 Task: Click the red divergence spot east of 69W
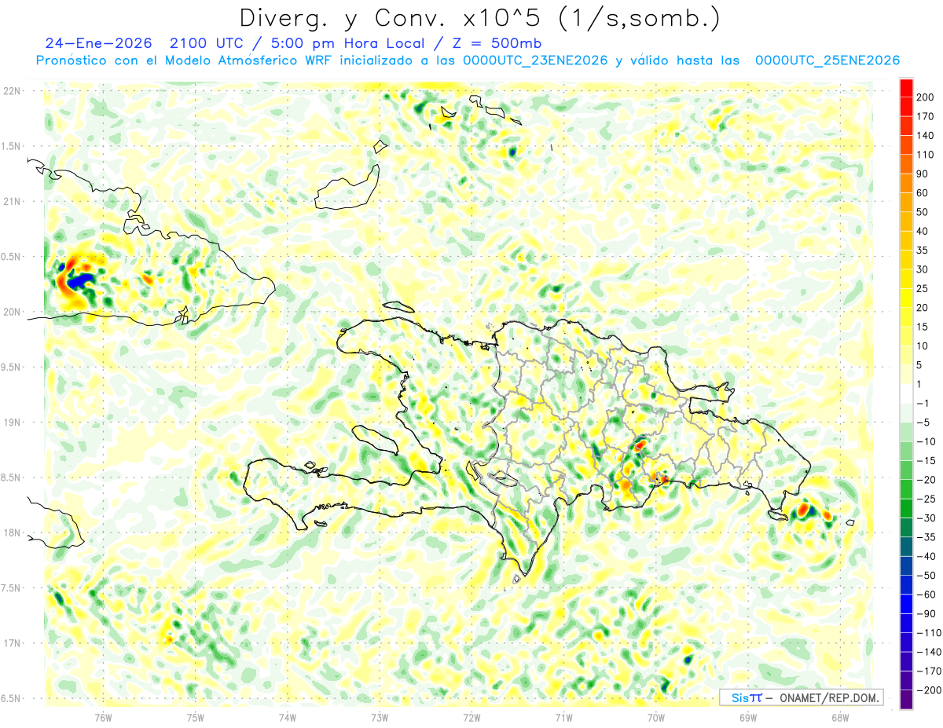(803, 509)
